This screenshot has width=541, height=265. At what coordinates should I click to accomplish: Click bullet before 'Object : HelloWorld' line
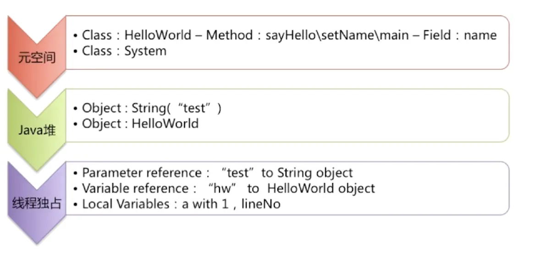click(76, 124)
